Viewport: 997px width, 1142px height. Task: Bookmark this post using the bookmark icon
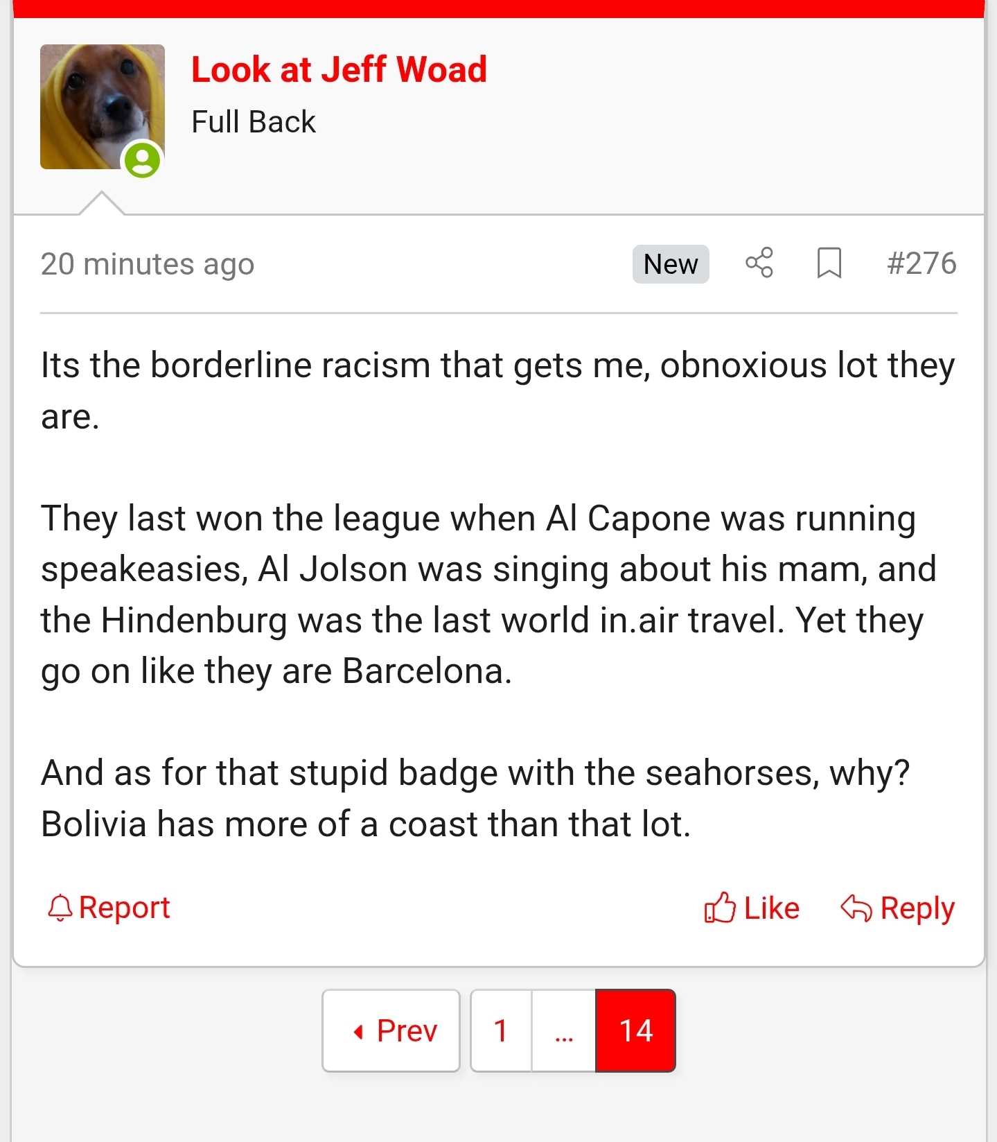(x=829, y=263)
